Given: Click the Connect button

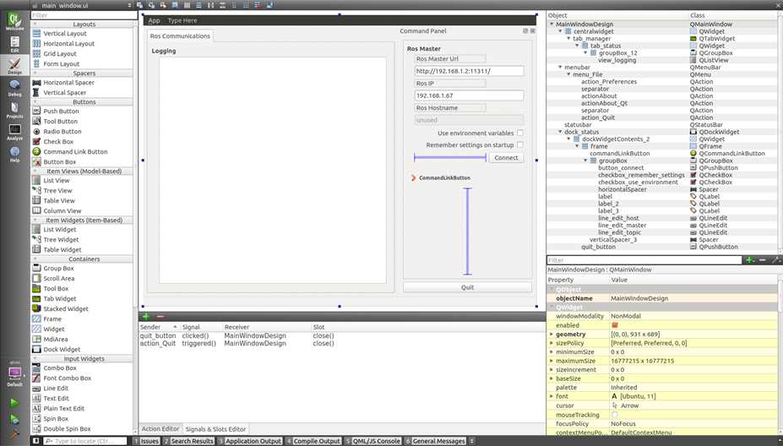Looking at the screenshot, I should (506, 158).
